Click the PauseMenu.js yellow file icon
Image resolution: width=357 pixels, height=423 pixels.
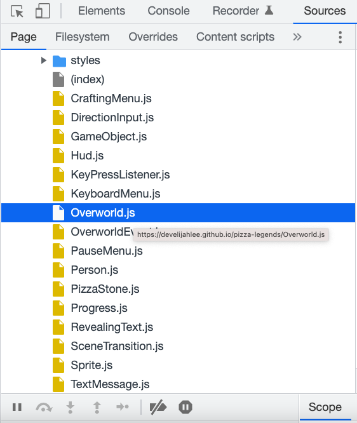coord(58,251)
